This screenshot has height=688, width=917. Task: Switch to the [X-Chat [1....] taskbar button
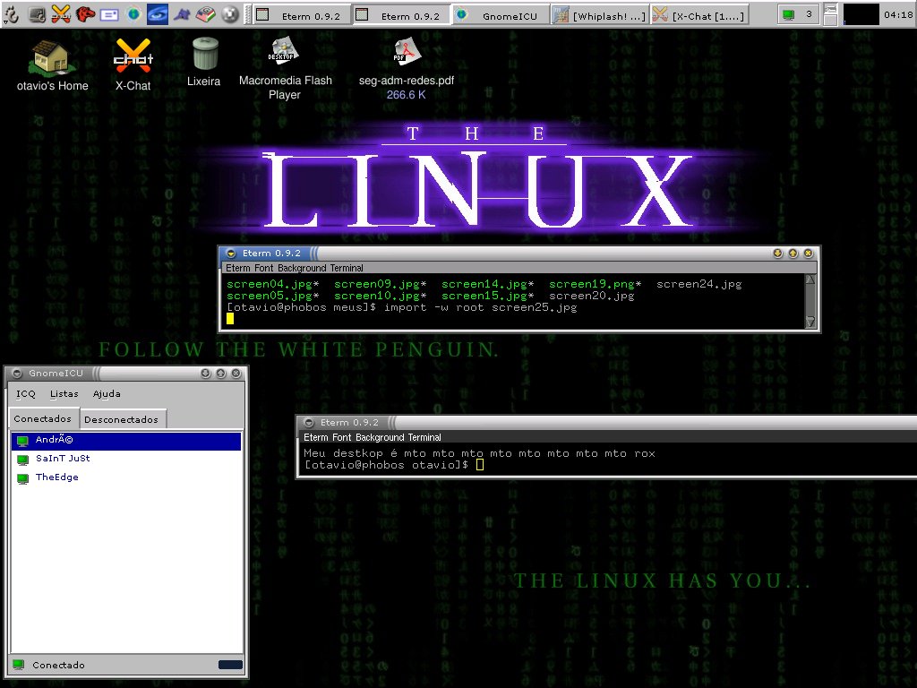tap(699, 15)
